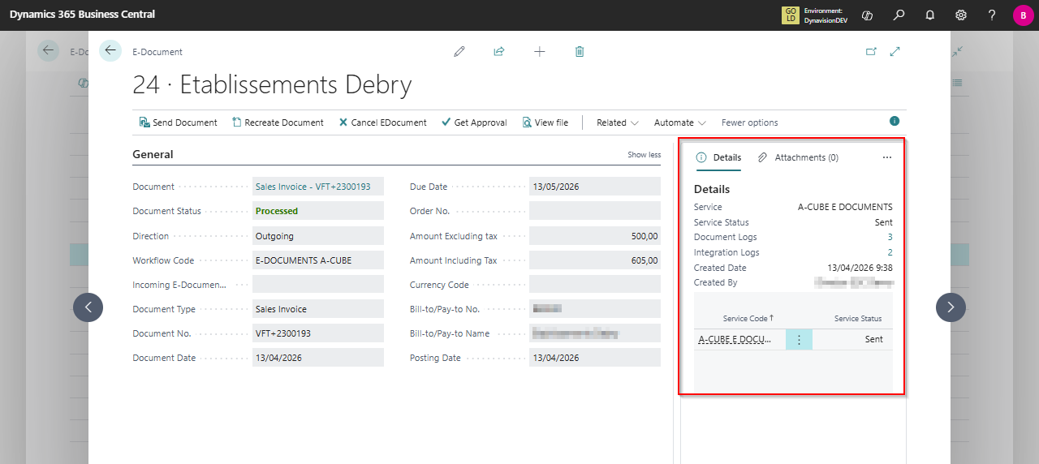The height and width of the screenshot is (464, 1039).
Task: Click the empty Order No. field
Action: [x=595, y=211]
